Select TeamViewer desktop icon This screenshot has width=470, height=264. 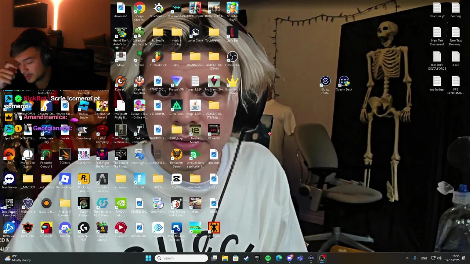click(x=9, y=181)
